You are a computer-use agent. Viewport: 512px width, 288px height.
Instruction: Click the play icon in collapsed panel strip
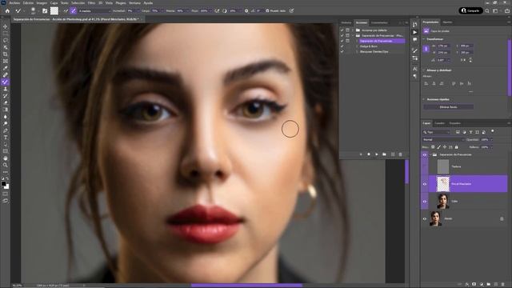(x=414, y=32)
